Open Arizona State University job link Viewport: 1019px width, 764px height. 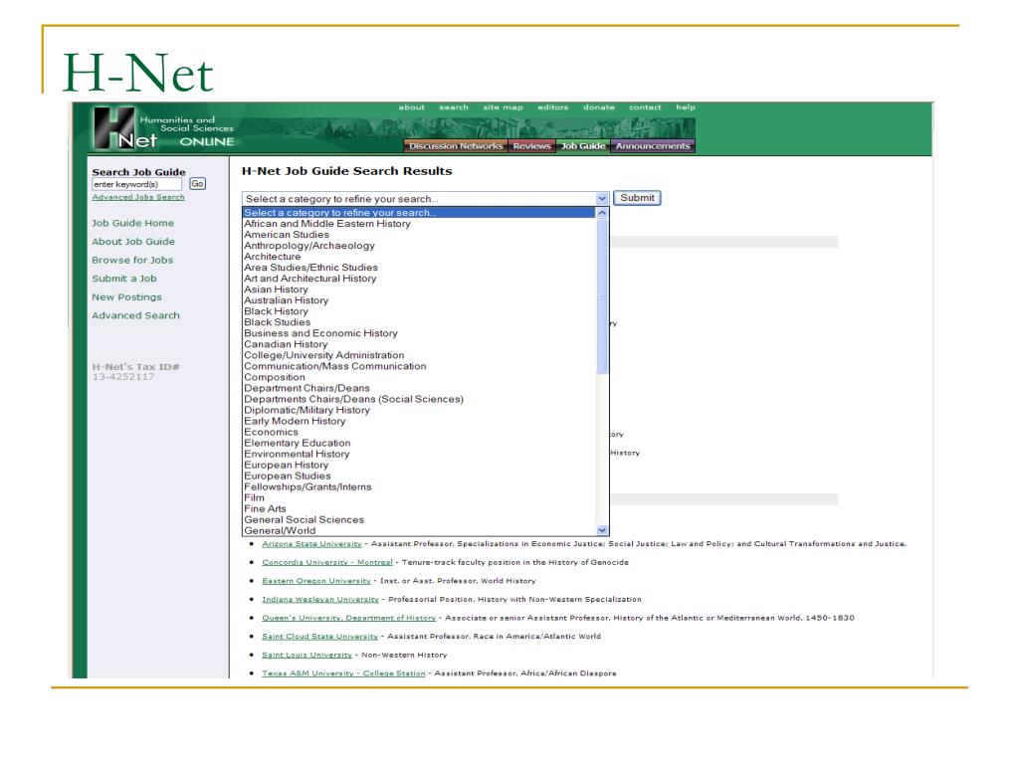(311, 544)
